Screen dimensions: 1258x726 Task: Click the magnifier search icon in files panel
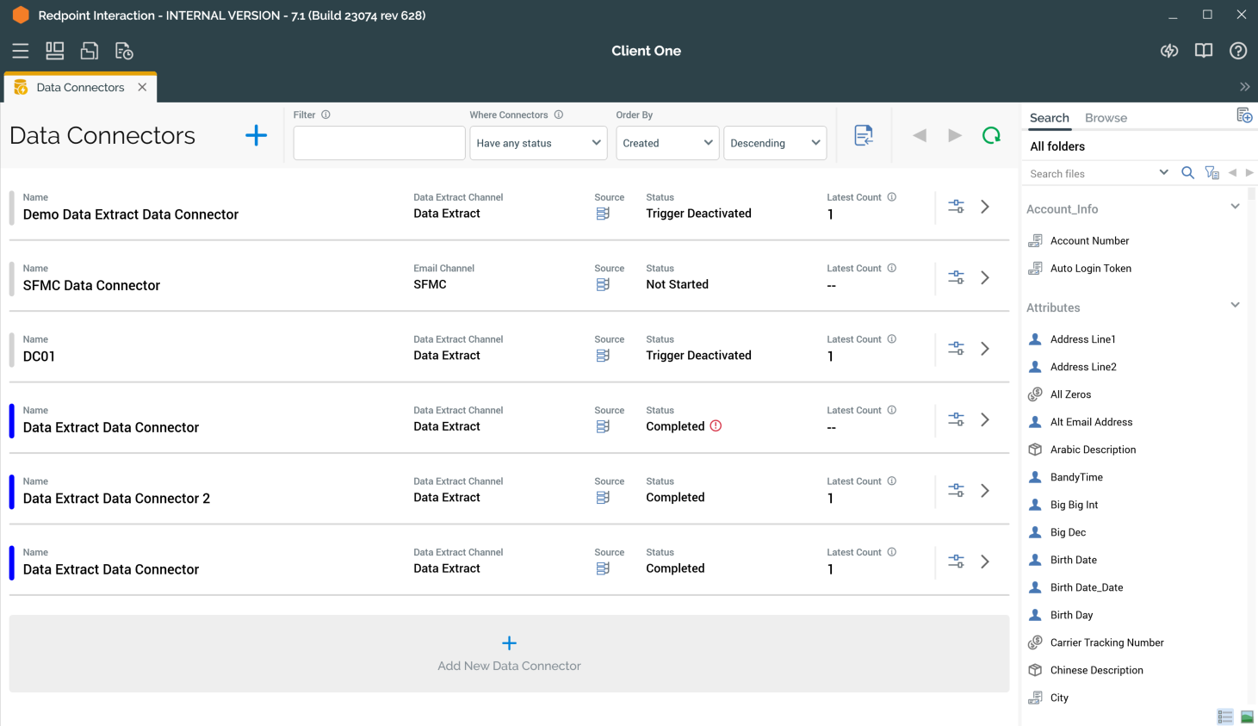click(x=1187, y=173)
